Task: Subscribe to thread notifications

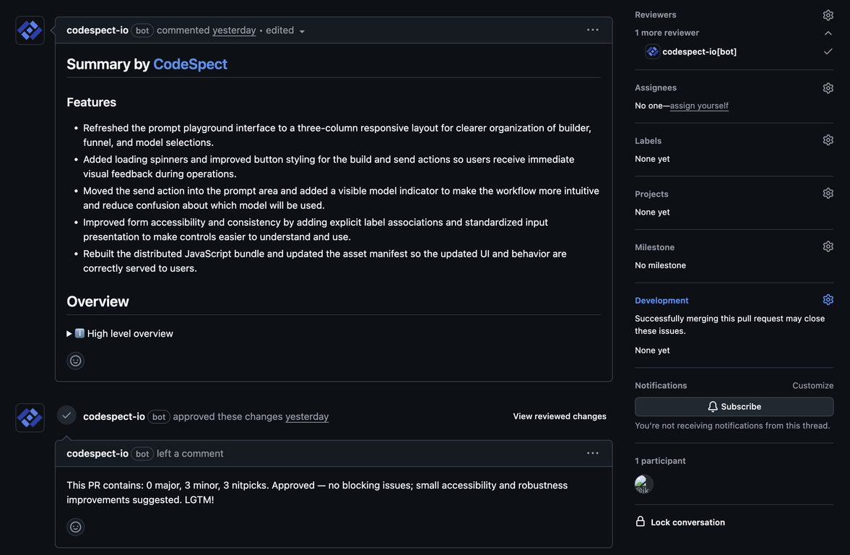Action: point(734,407)
